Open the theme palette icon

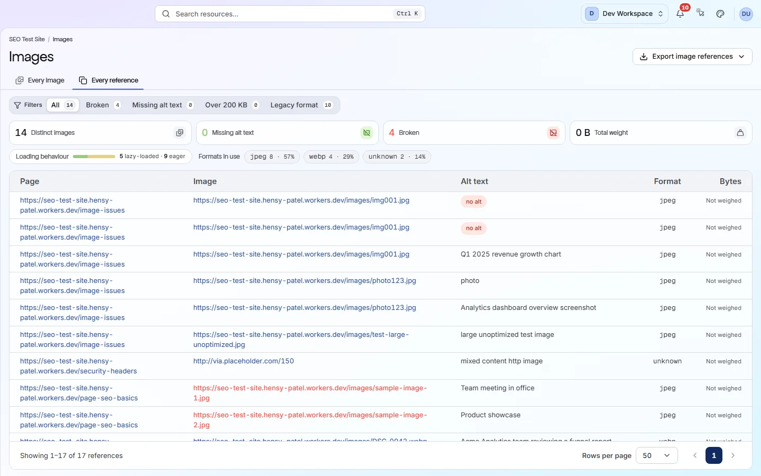[x=720, y=14]
